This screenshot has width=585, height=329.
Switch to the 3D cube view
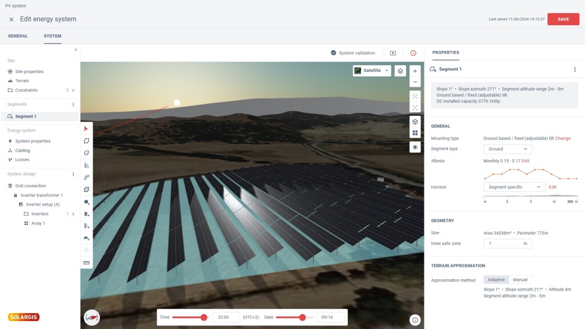click(415, 122)
